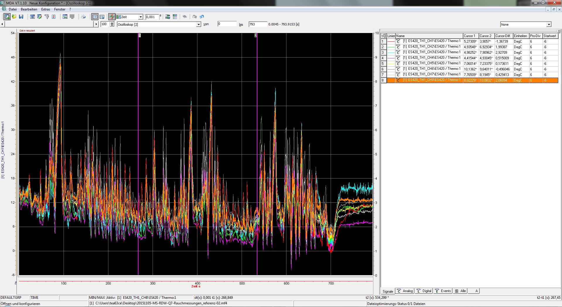Click the binoculars search icon
562x307 pixels.
coord(185,17)
